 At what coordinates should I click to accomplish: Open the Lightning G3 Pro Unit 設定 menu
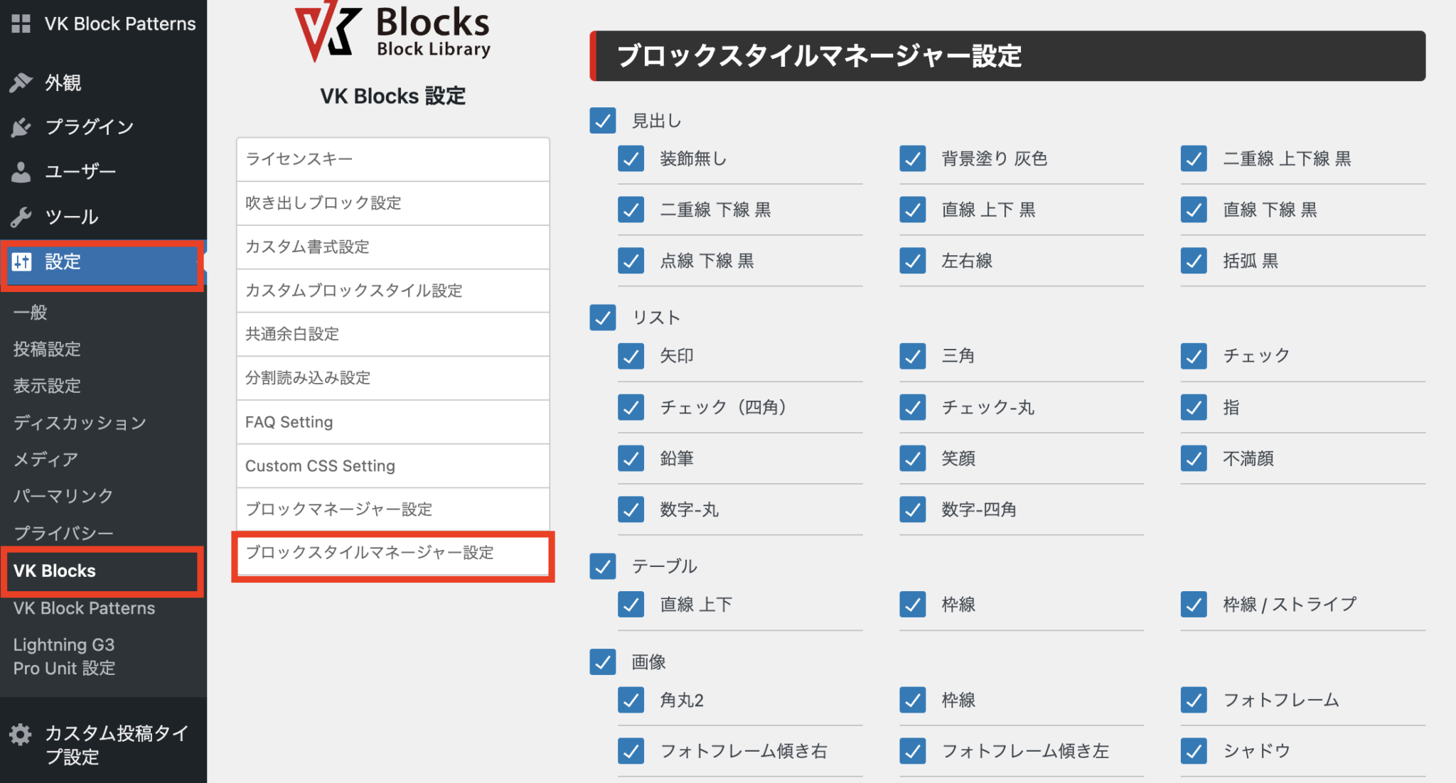click(x=64, y=655)
